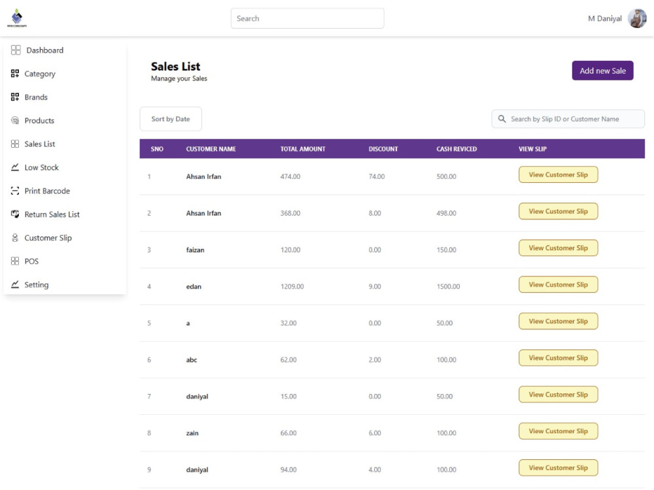Click Search by Slip ID or Customer Name field
Image resolution: width=654 pixels, height=490 pixels.
click(568, 119)
